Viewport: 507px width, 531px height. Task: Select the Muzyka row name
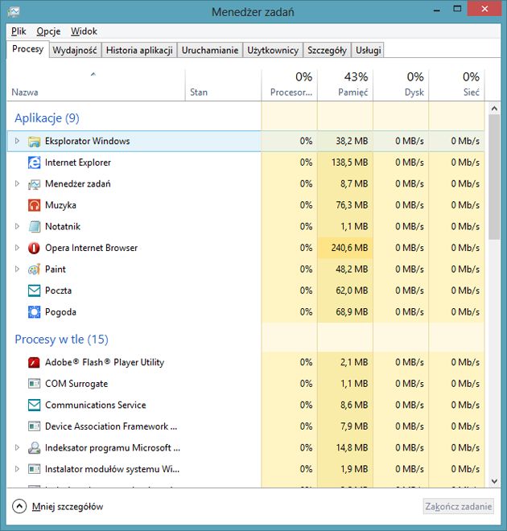(x=60, y=205)
